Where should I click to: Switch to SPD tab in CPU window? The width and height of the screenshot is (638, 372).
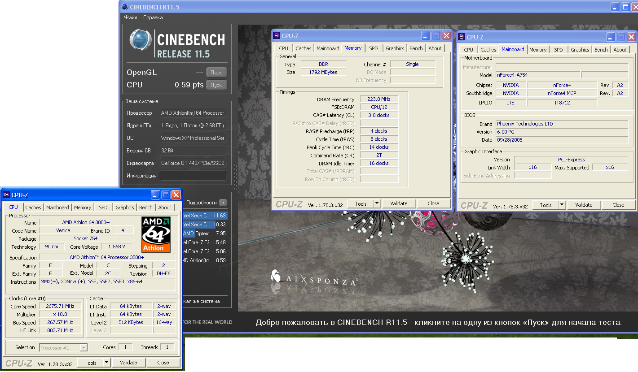pos(103,208)
